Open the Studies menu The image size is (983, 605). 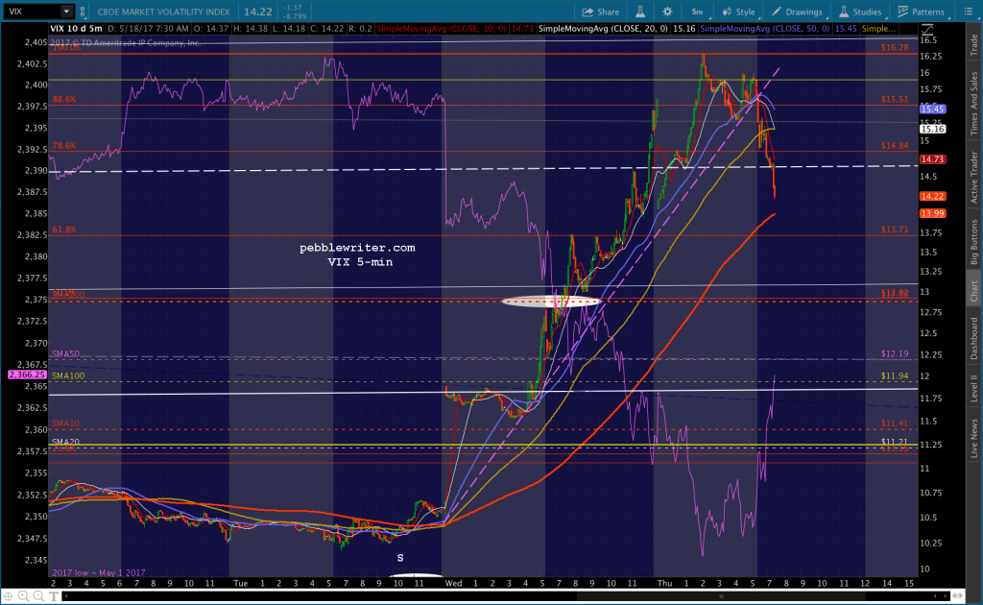pyautogui.click(x=861, y=12)
